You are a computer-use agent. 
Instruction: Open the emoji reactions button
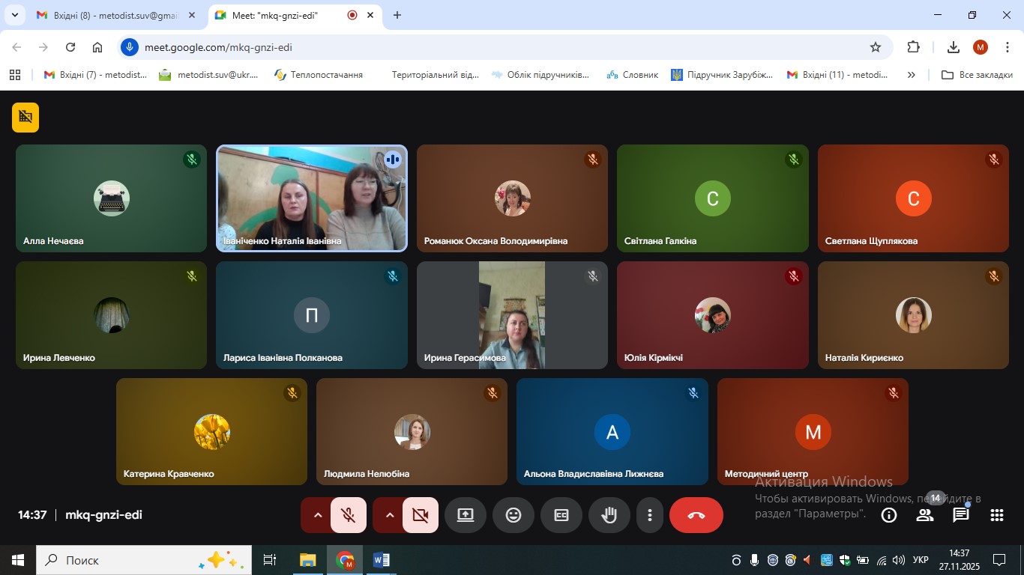click(x=513, y=515)
